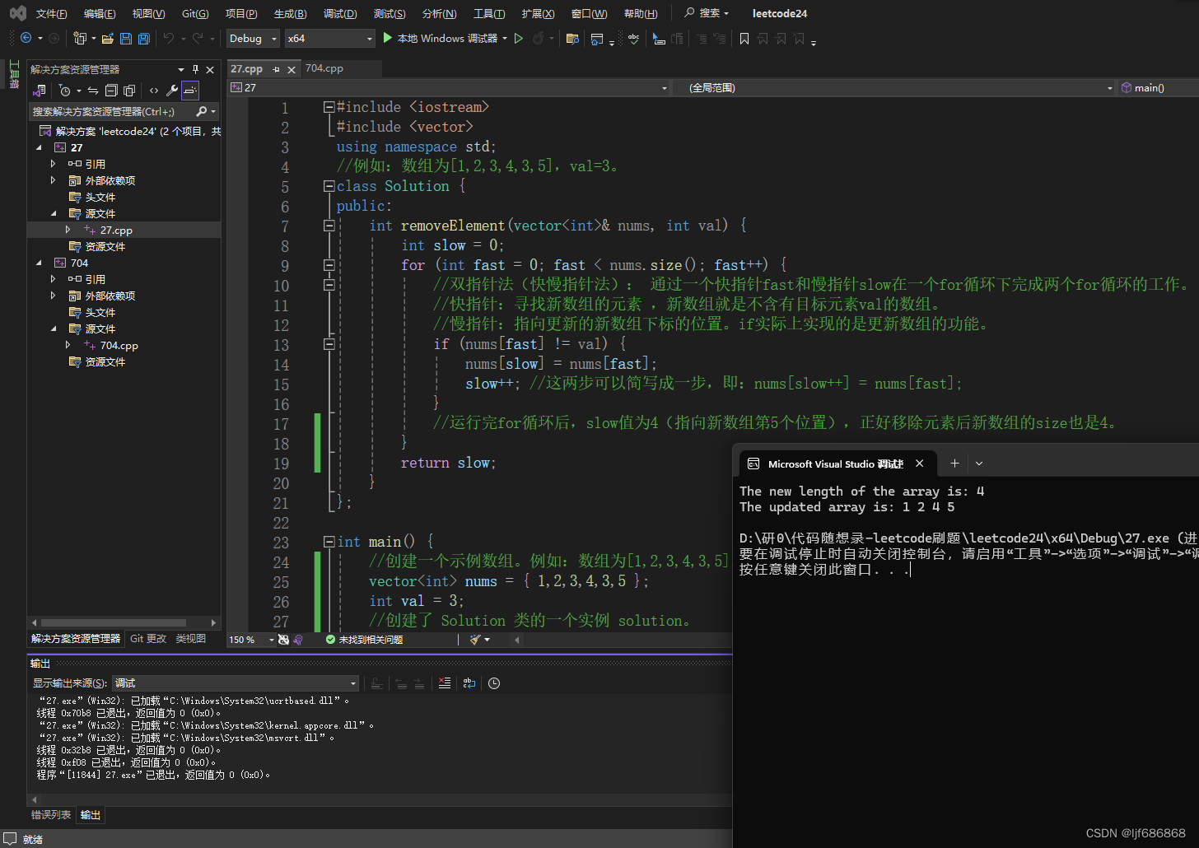The height and width of the screenshot is (848, 1199).
Task: Open the Properties wrench icon in Solution Explorer
Action: pos(171,91)
